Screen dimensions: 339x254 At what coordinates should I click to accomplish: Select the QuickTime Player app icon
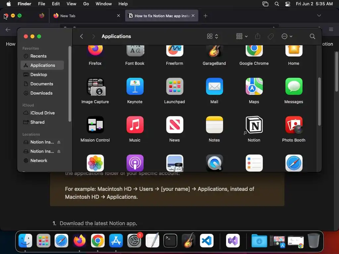[x=214, y=163]
